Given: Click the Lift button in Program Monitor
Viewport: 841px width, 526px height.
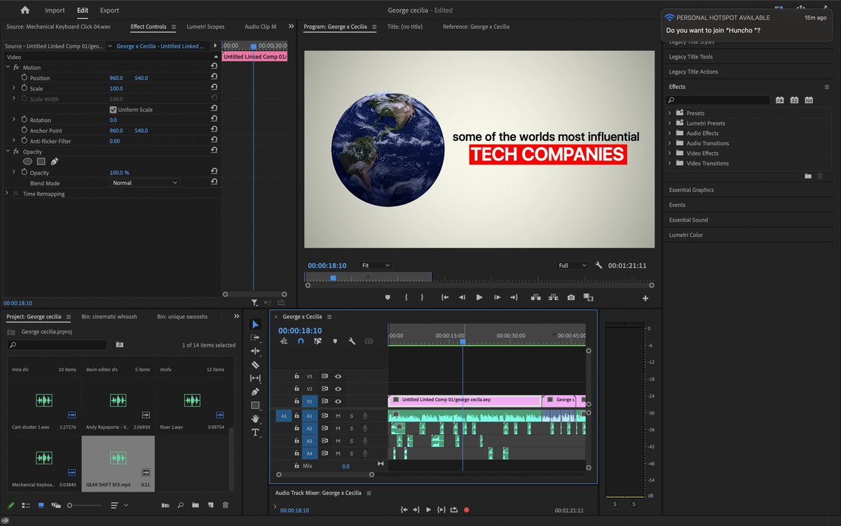Looking at the screenshot, I should [535, 297].
